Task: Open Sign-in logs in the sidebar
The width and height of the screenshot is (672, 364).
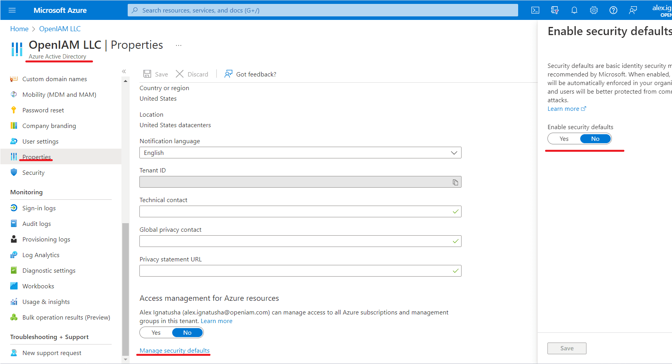Action: [39, 208]
